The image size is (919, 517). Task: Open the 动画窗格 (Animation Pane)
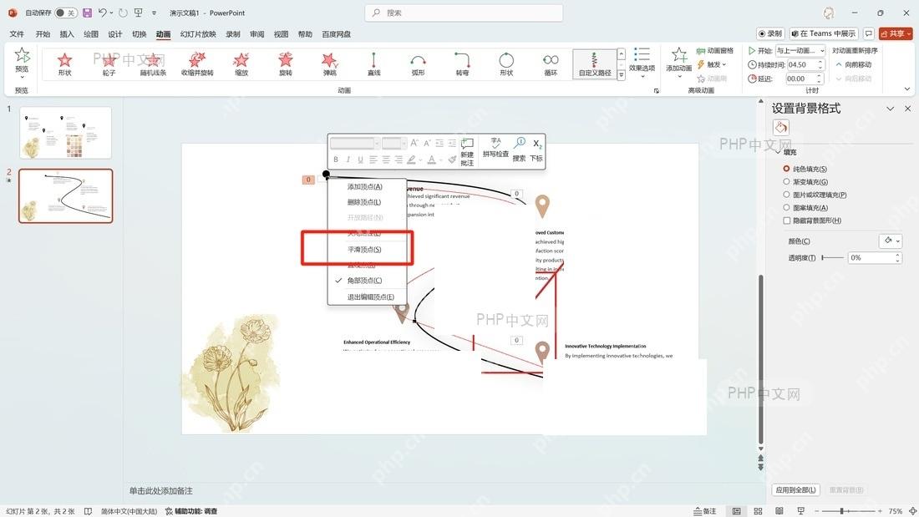coord(715,51)
